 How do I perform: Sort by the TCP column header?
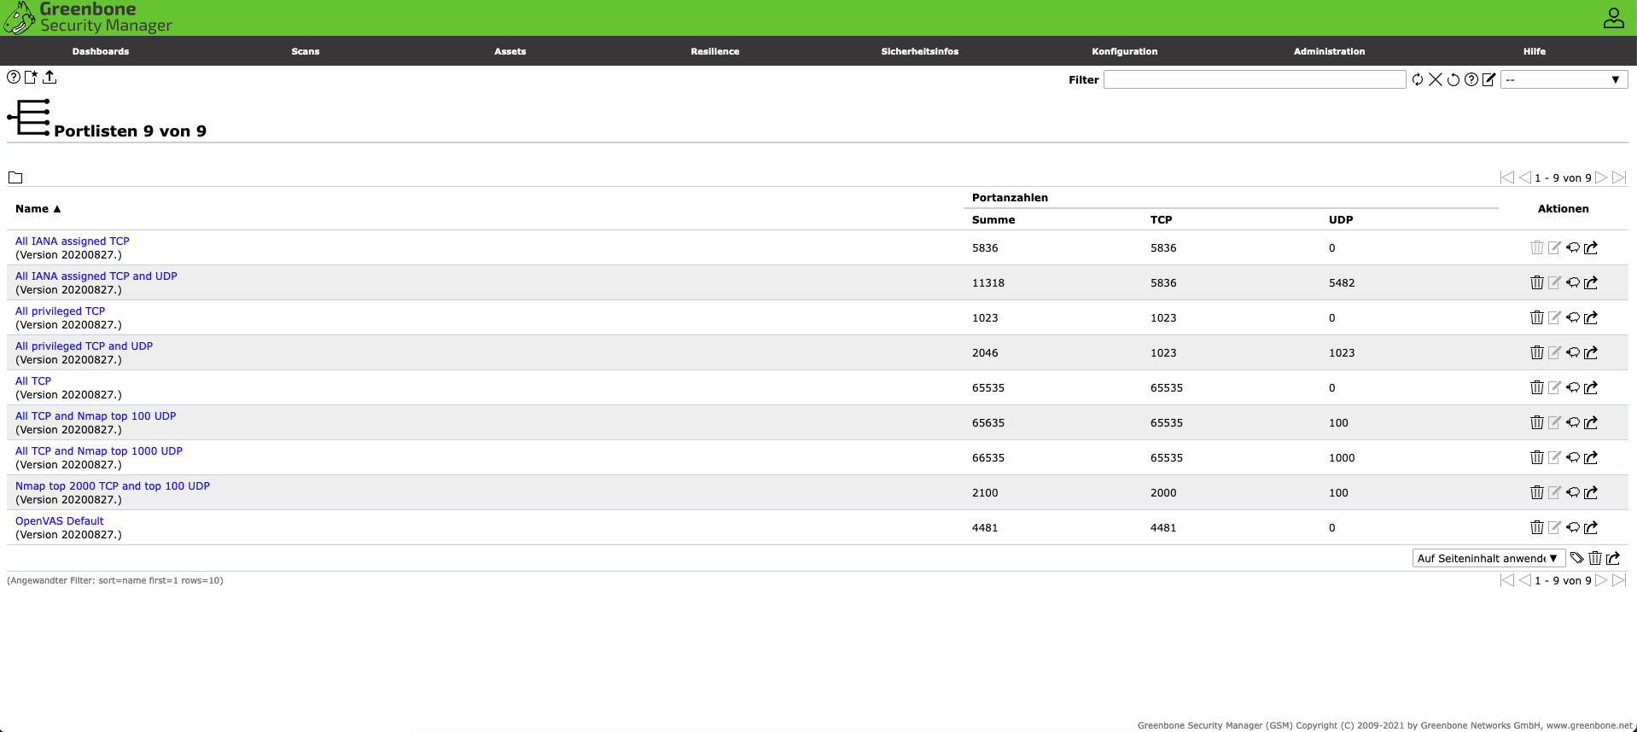pyautogui.click(x=1162, y=220)
